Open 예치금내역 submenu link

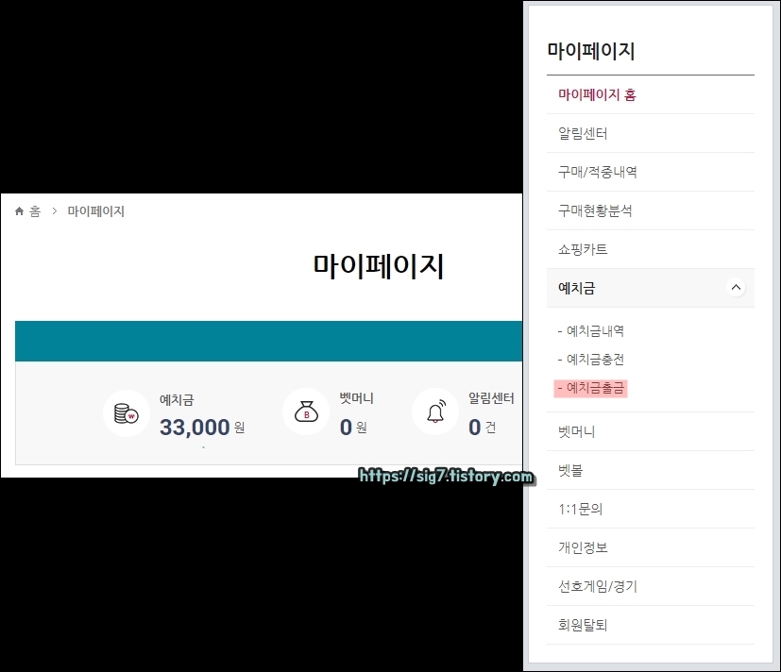[x=591, y=331]
